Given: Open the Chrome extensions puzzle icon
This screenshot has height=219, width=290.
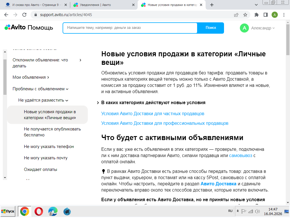Looking at the screenshot, I should [x=257, y=15].
